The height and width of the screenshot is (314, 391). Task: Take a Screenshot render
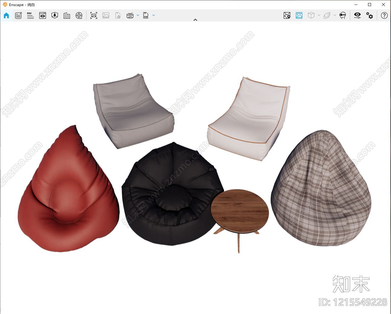[94, 15]
